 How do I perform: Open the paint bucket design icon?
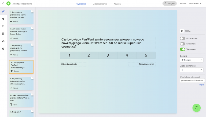tap(3, 19)
